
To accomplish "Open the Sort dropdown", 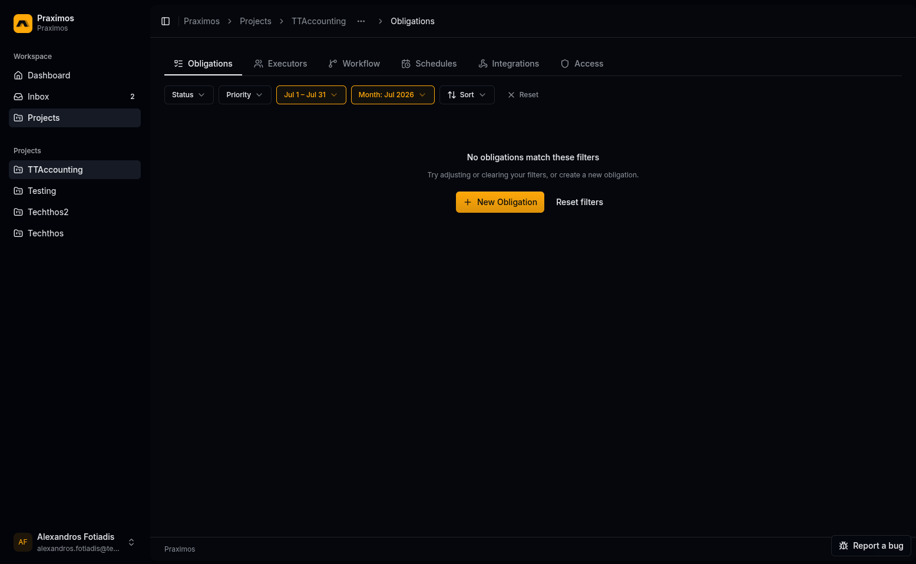I will pos(467,95).
